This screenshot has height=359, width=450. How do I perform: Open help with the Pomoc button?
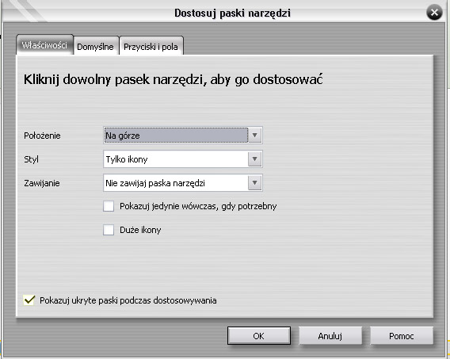(402, 336)
